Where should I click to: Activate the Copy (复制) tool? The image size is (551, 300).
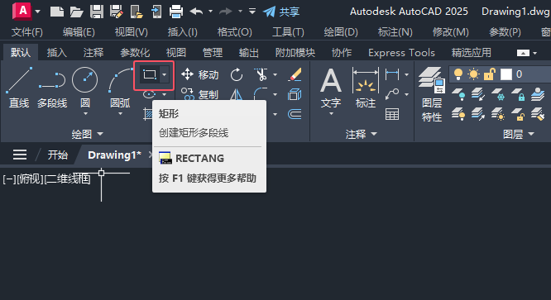point(199,94)
